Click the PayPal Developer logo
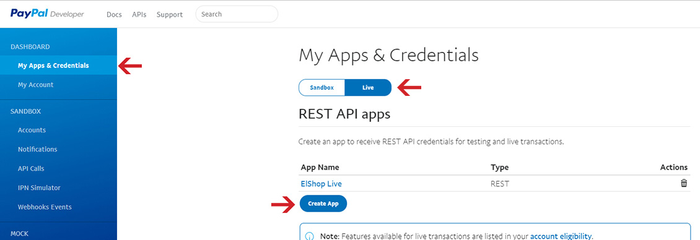Screen dimensions: 700x240 (x=47, y=14)
